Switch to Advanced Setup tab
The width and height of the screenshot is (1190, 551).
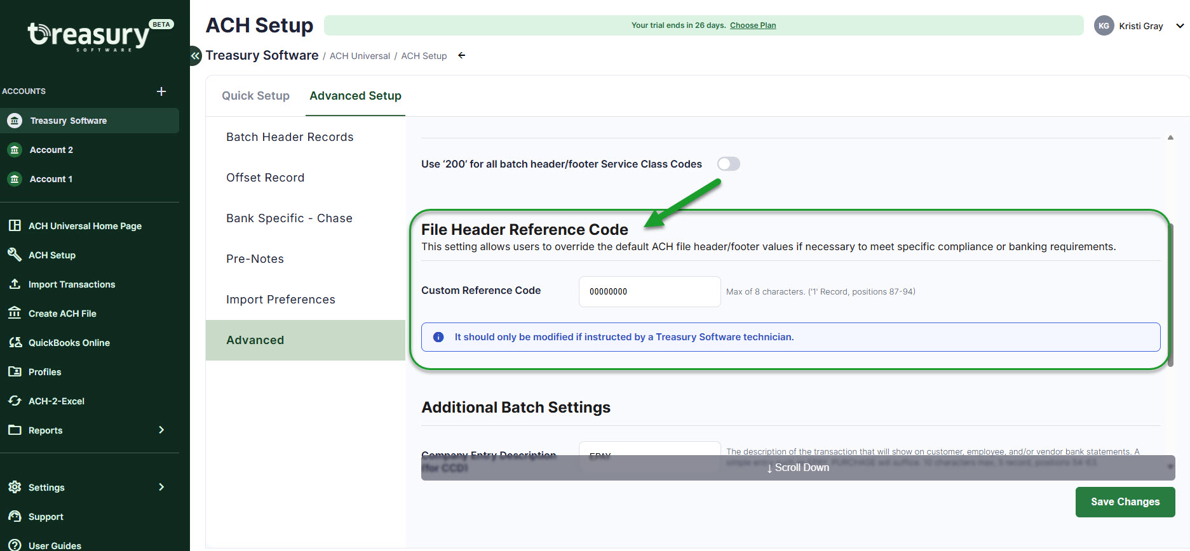click(x=355, y=96)
